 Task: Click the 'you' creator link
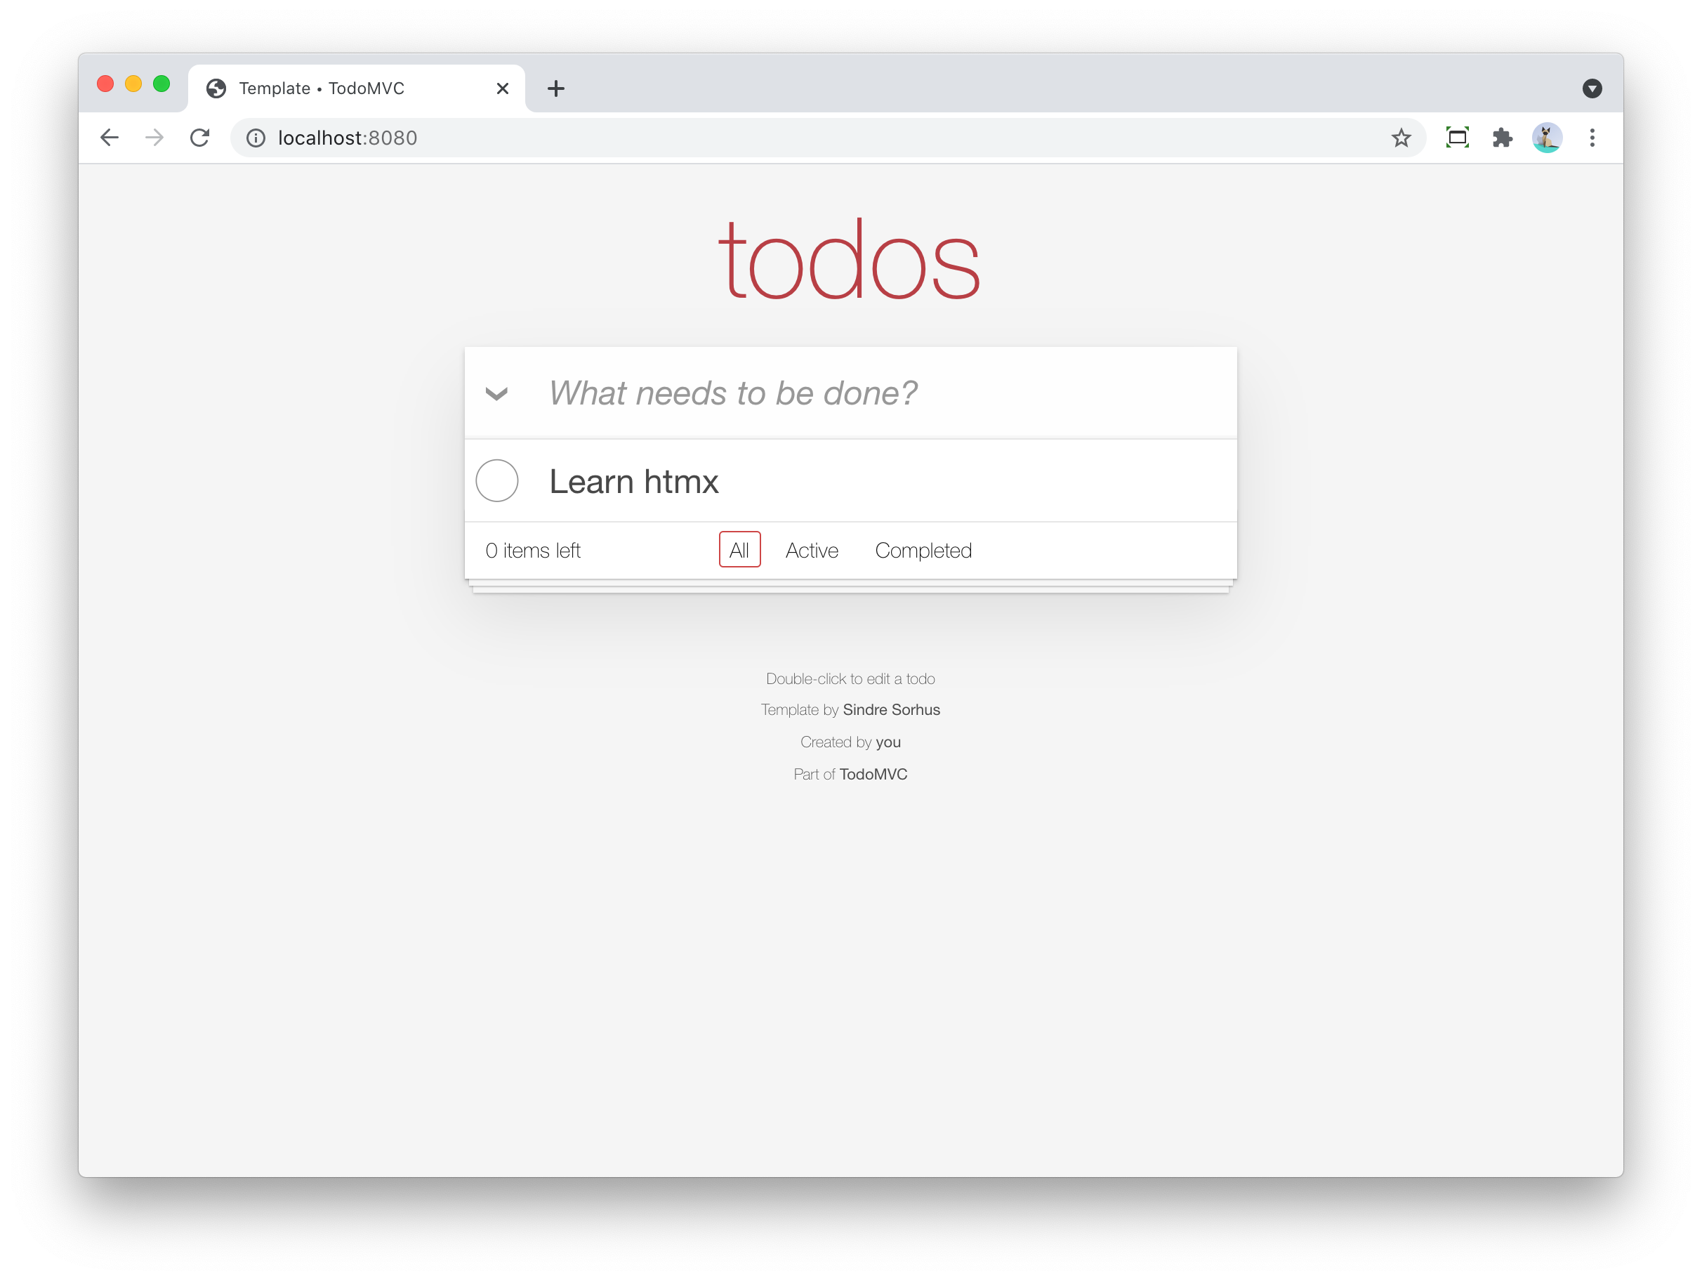(888, 740)
